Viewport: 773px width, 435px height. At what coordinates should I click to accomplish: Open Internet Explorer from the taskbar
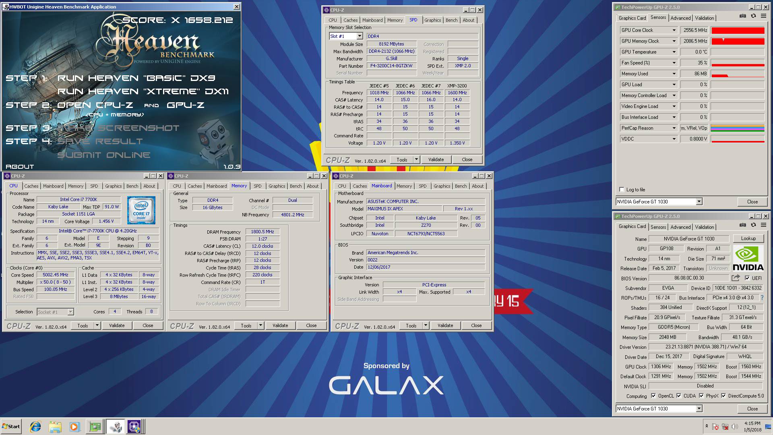click(35, 427)
